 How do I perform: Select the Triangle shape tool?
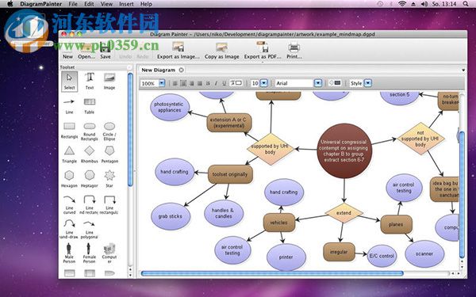click(x=69, y=154)
